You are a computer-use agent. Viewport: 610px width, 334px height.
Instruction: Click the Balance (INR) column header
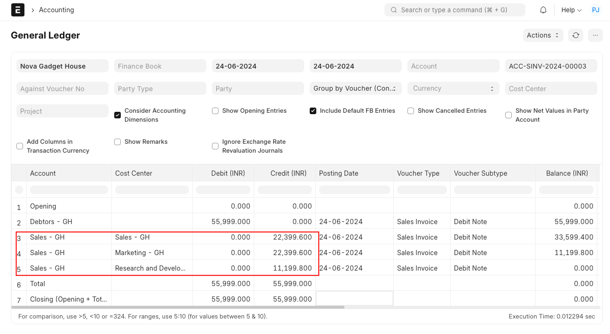[x=567, y=173]
